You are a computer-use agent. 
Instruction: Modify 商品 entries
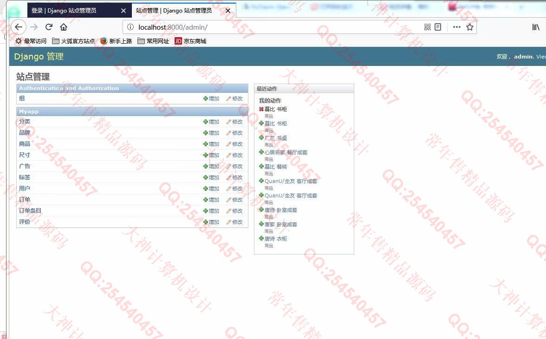pyautogui.click(x=234, y=144)
